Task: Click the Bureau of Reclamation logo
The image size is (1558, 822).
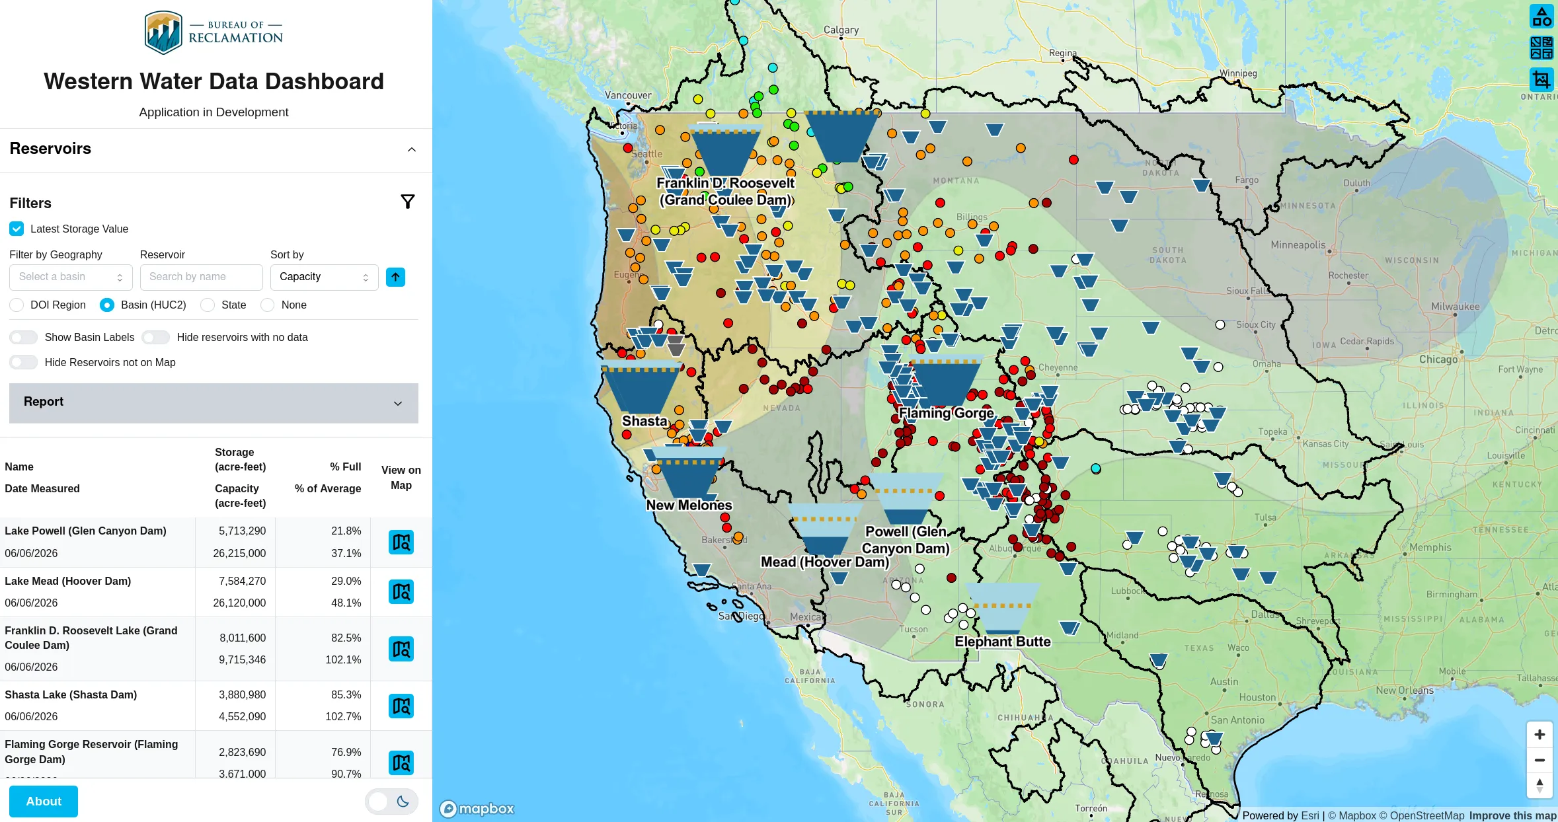Action: [214, 32]
